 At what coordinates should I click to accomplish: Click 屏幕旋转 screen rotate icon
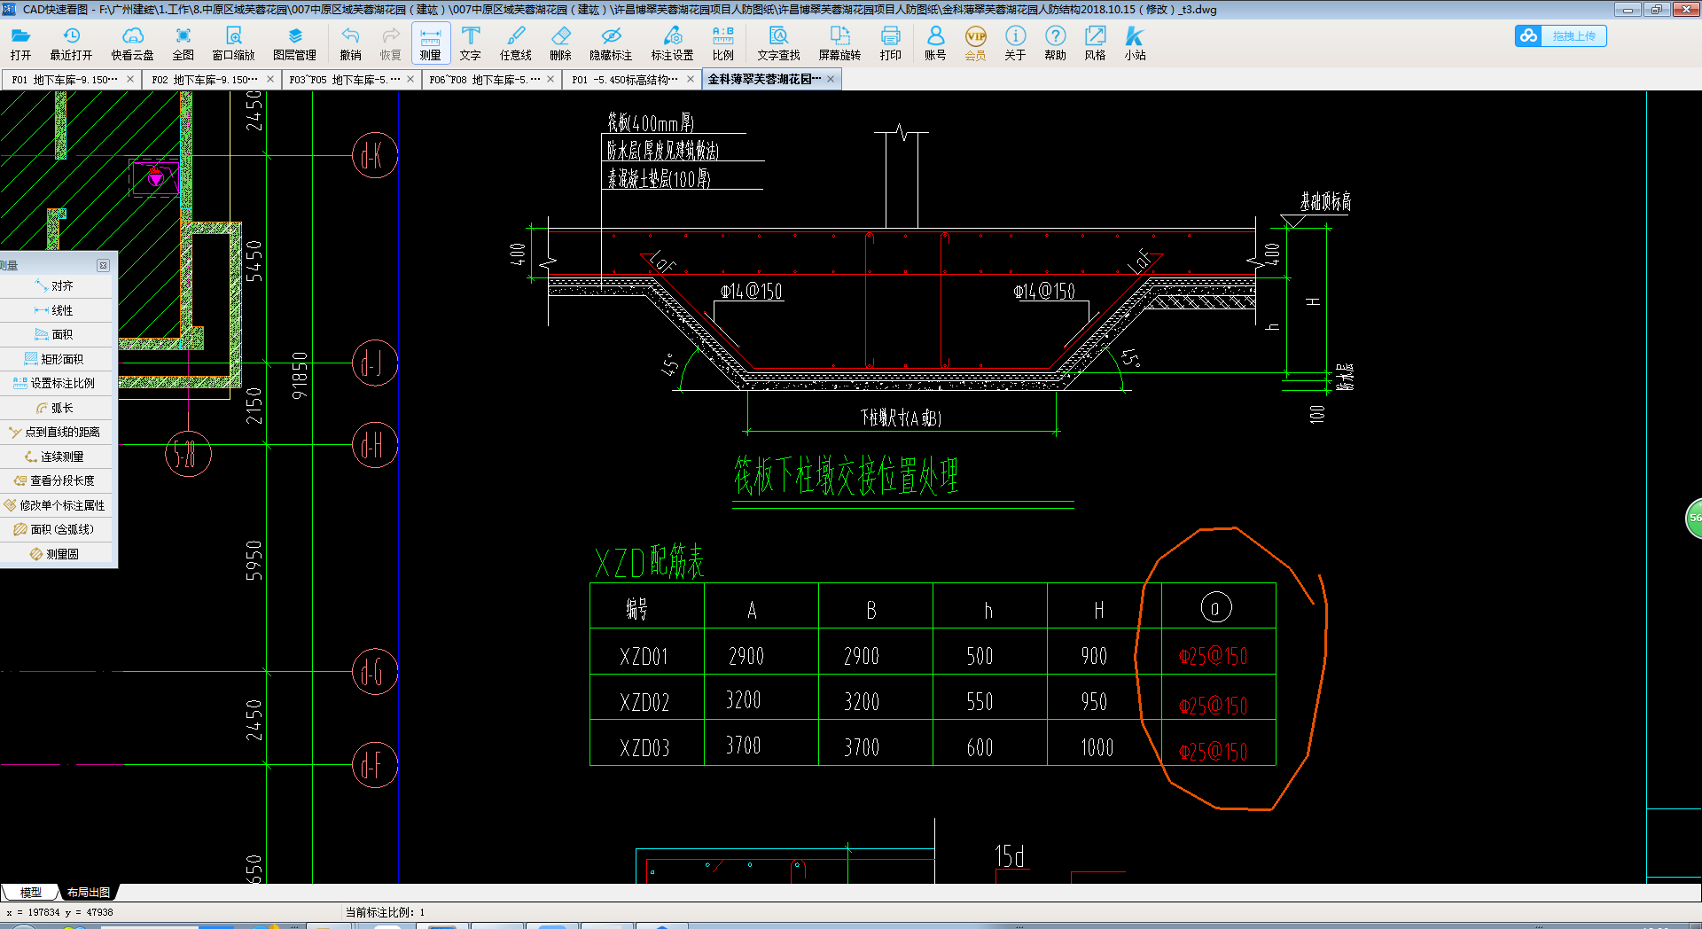839,43
